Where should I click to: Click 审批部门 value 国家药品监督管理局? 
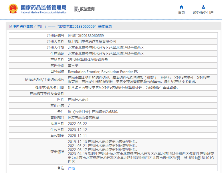(x=83, y=118)
